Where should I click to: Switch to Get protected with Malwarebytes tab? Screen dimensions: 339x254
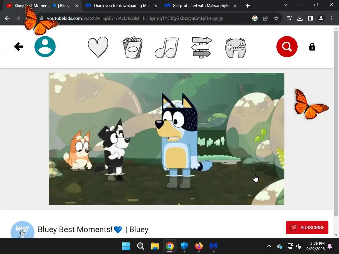pyautogui.click(x=200, y=6)
